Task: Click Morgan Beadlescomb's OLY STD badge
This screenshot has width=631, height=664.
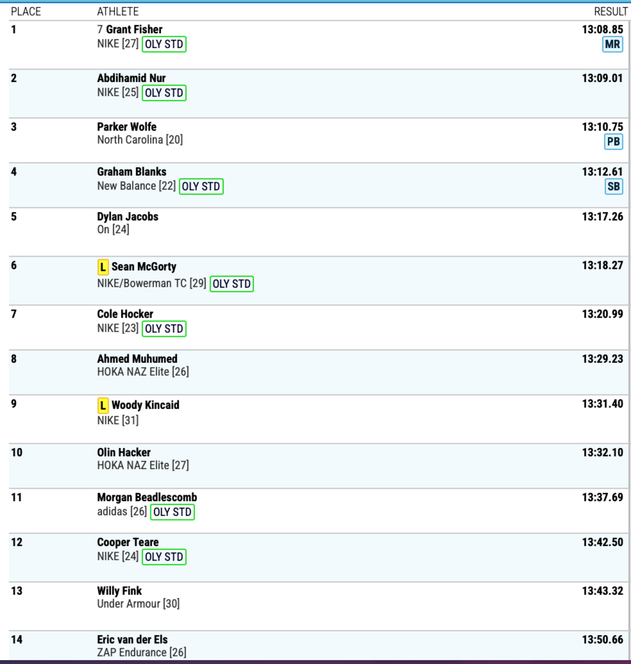Action: pos(172,512)
